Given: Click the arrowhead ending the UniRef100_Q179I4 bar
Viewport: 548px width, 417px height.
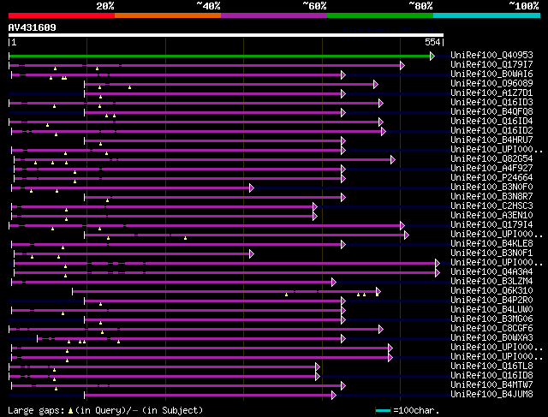Looking at the screenshot, I should (402, 225).
